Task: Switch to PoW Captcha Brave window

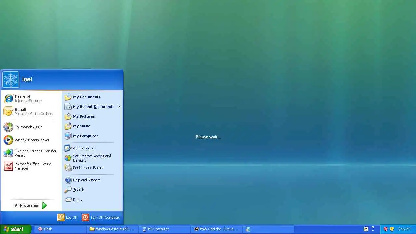Action: 216,229
